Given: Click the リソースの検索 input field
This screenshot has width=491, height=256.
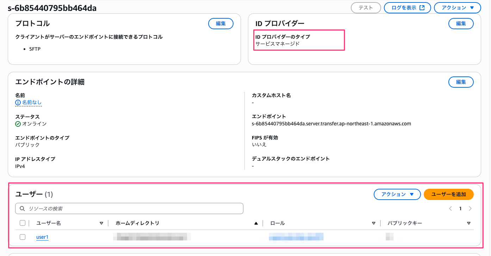Looking at the screenshot, I should tap(134, 208).
